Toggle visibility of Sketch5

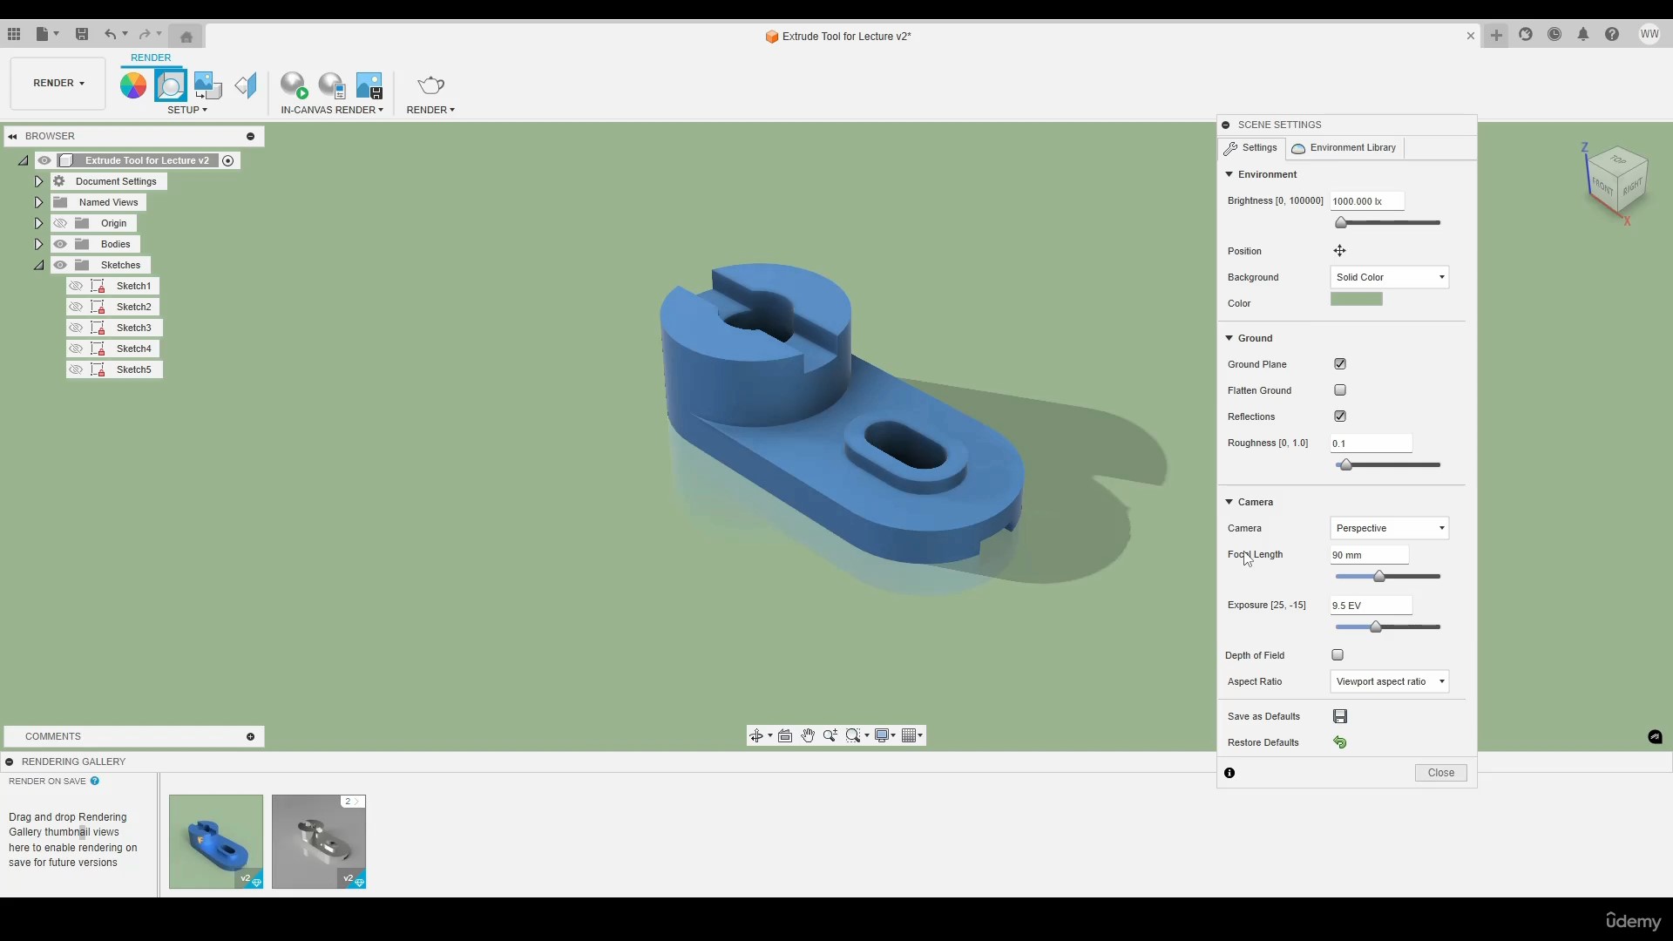click(76, 369)
